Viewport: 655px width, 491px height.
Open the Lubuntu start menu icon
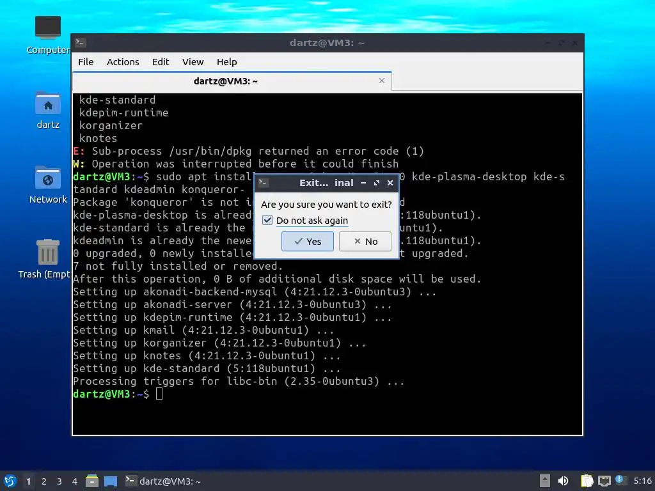tap(10, 481)
